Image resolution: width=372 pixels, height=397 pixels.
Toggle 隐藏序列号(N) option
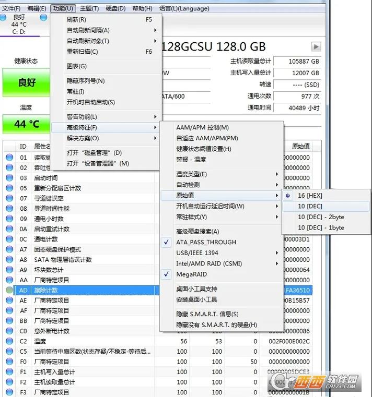106,81
